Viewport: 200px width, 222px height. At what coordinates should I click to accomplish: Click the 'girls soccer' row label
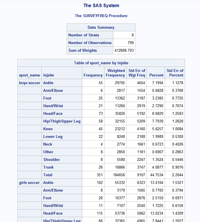coord(30,183)
